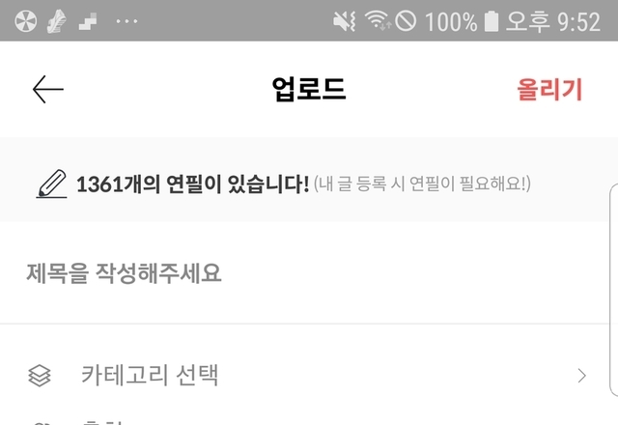Tap the 1361개의 연필이 있습니다 text
The image size is (618, 425).
192,184
